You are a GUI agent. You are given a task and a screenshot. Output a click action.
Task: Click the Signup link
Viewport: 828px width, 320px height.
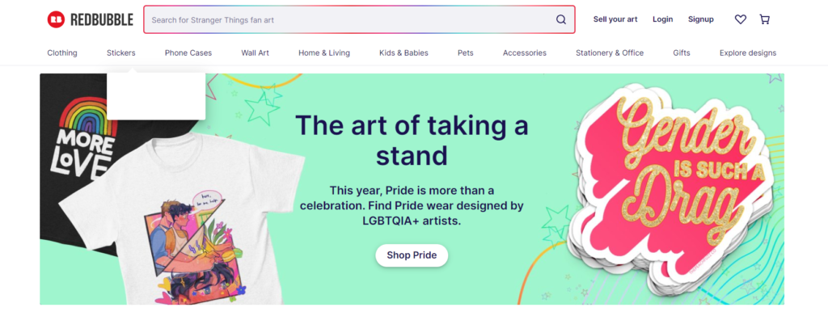pyautogui.click(x=701, y=19)
